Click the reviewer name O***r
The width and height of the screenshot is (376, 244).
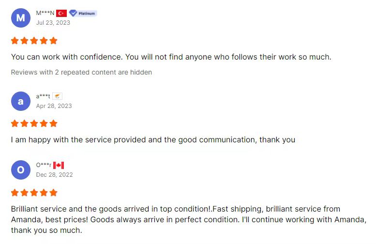coord(44,166)
